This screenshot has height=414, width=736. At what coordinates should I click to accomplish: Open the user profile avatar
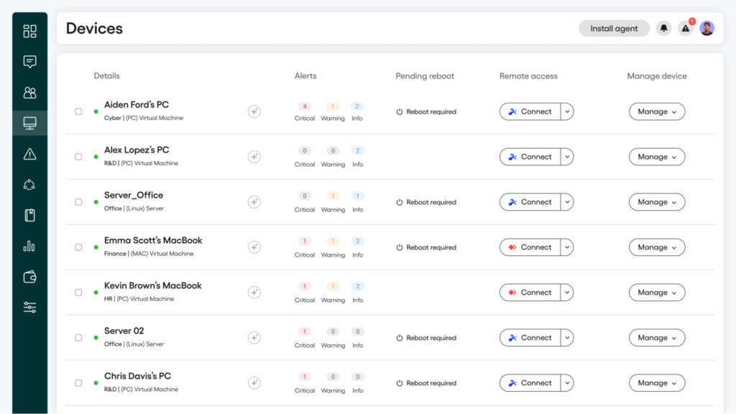[707, 28]
